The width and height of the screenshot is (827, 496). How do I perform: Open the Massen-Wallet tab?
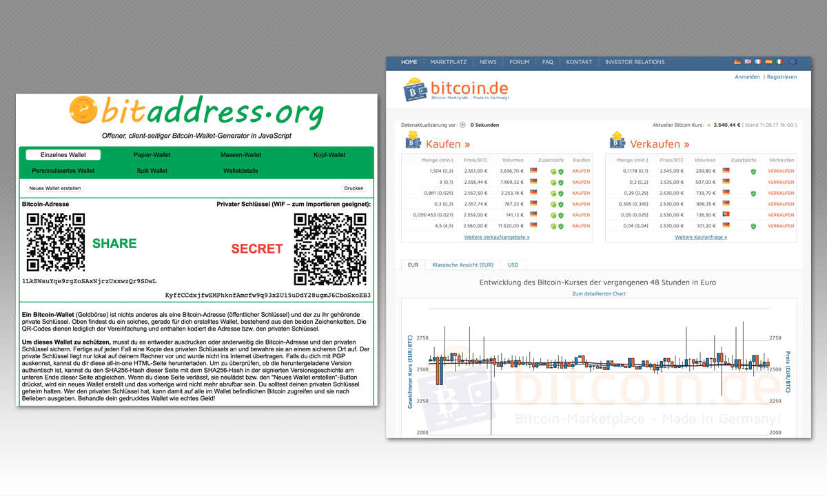pyautogui.click(x=241, y=155)
